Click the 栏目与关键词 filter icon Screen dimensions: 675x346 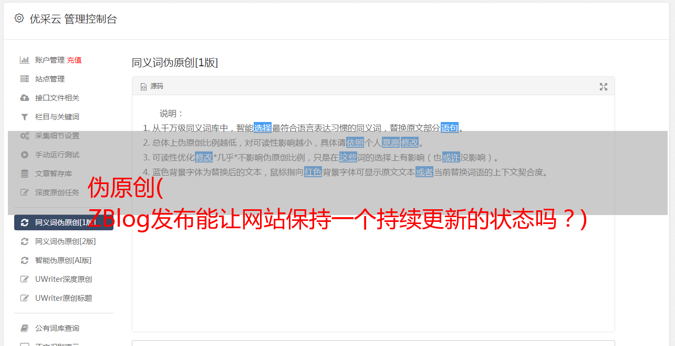(24, 117)
